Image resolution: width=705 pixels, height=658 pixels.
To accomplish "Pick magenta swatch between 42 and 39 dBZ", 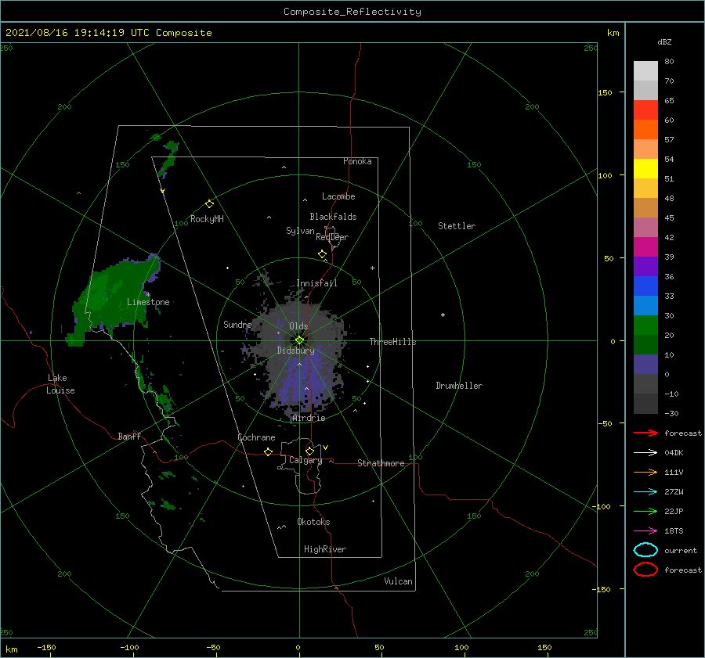I will (645, 247).
